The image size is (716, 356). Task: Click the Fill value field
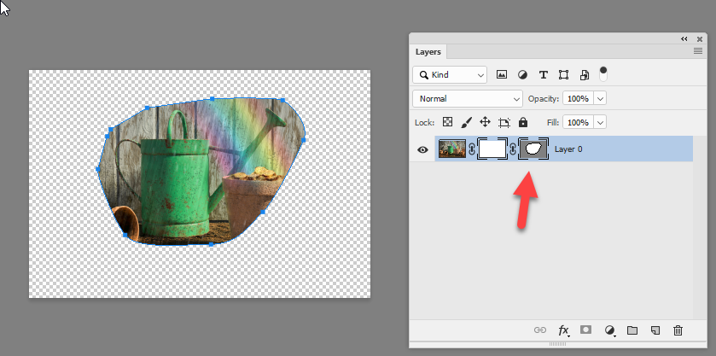(x=578, y=122)
